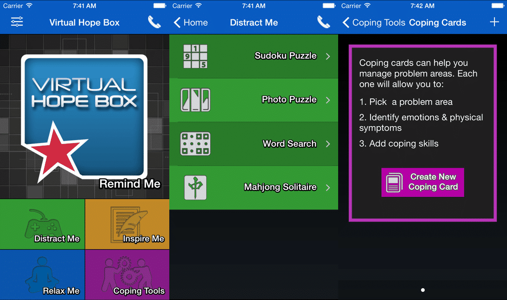507x300 pixels.
Task: Open the settings sliders icon on home screen
Action: pyautogui.click(x=17, y=22)
